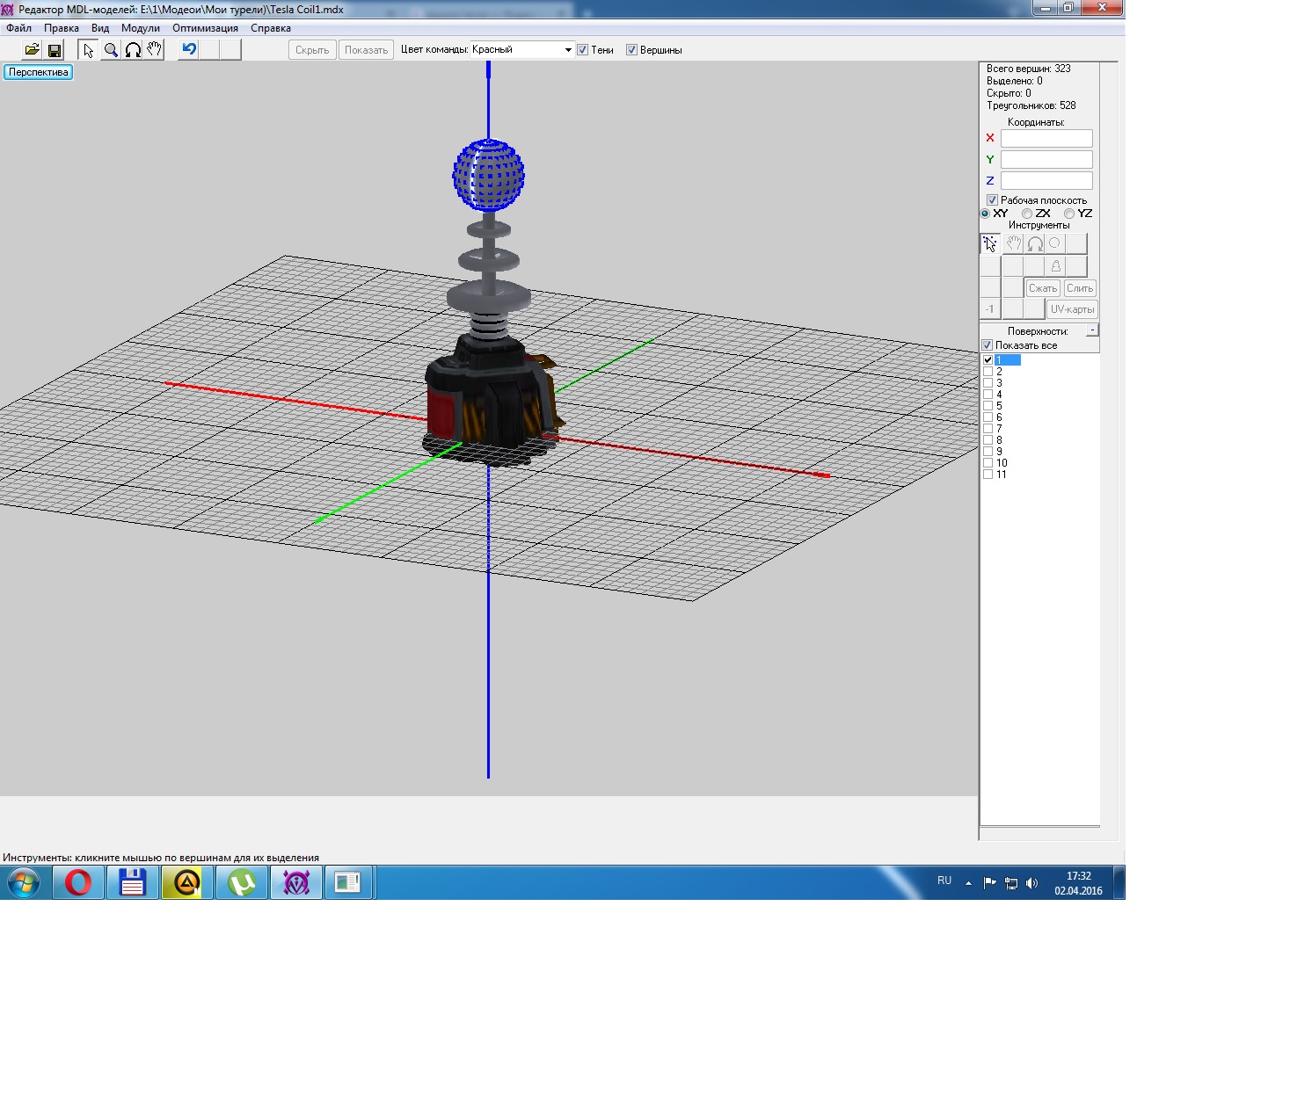Choose the rotate view tool in top toolbar
Screen dimensions: 1312x1109
133,50
